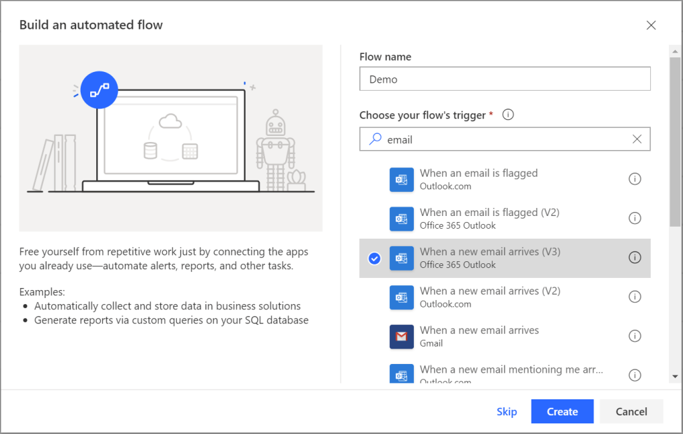Select 'When an email is flagged (V2)' trigger
683x434 pixels.
pyautogui.click(x=489, y=219)
